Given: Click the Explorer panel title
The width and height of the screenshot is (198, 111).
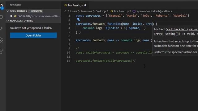Looking at the screenshot, I should 15,5.
